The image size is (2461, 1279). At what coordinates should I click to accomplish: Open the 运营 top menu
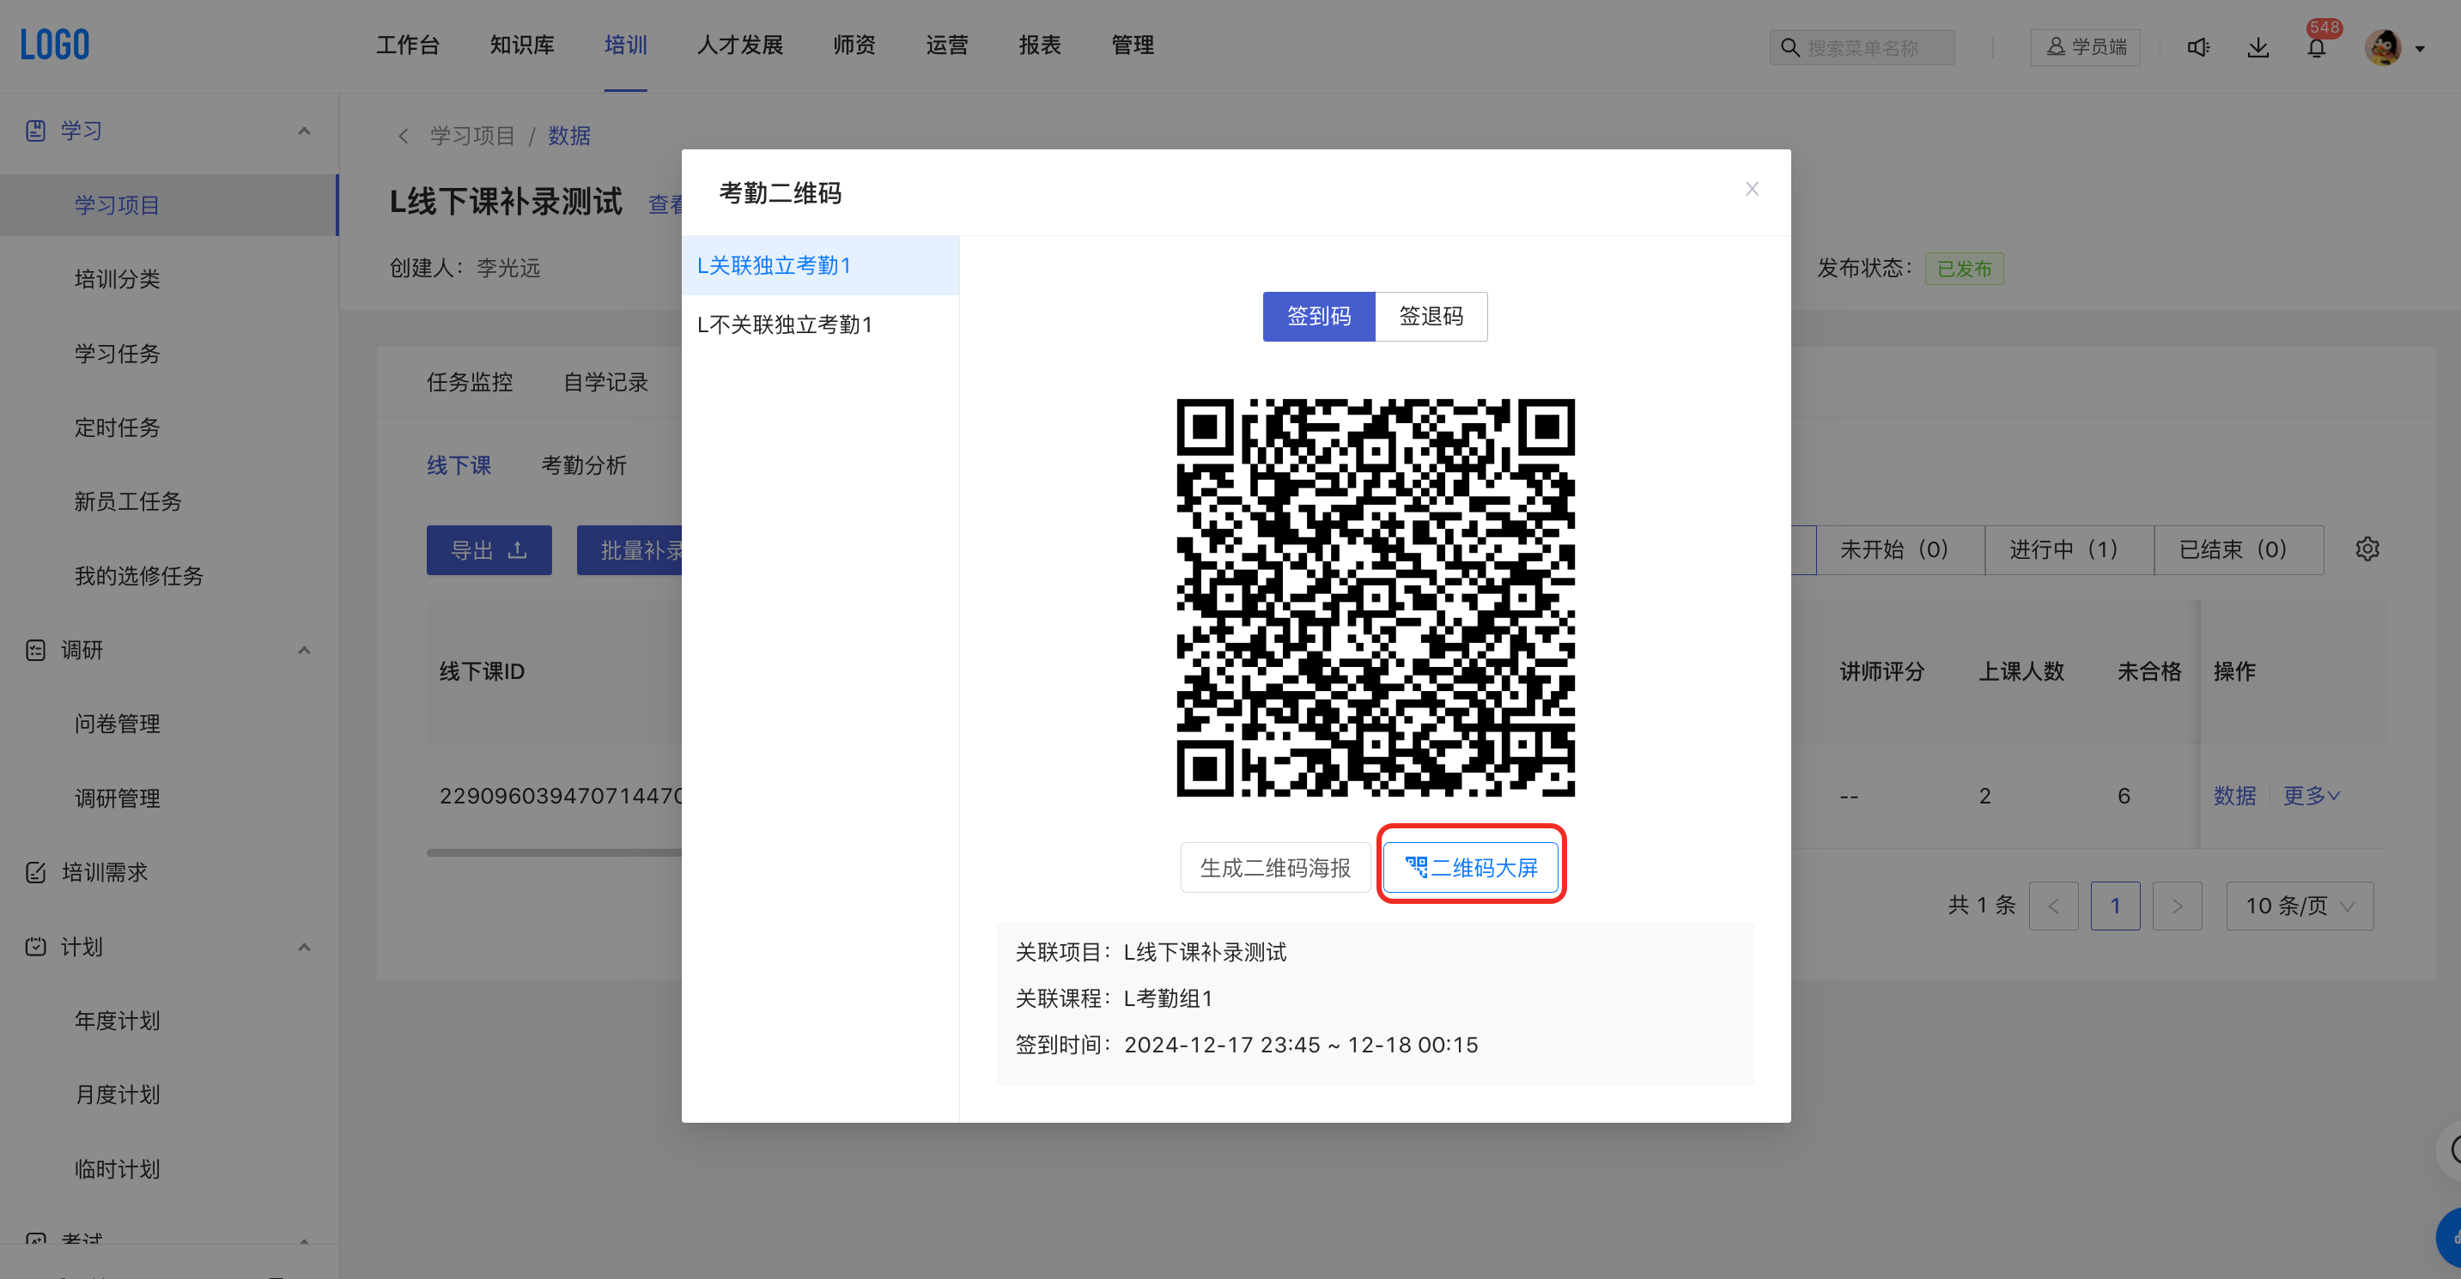click(x=947, y=45)
